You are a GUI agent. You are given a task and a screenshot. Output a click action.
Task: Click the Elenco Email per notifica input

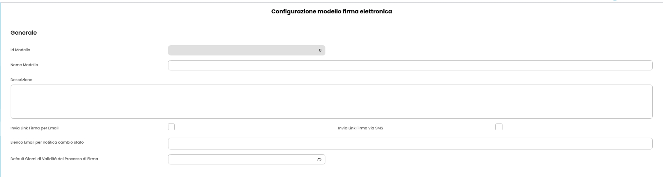pyautogui.click(x=410, y=144)
